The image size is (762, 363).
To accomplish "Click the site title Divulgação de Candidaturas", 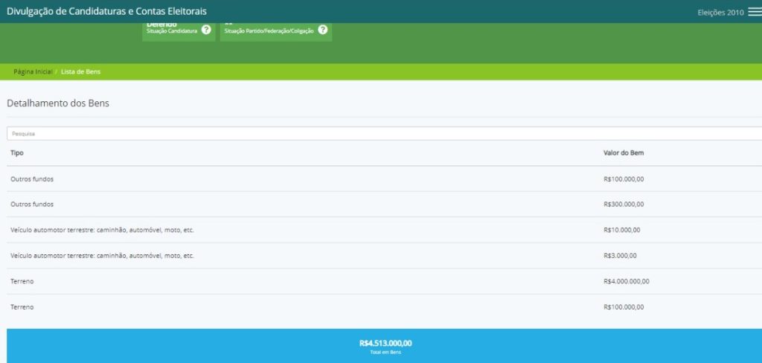I will [107, 11].
